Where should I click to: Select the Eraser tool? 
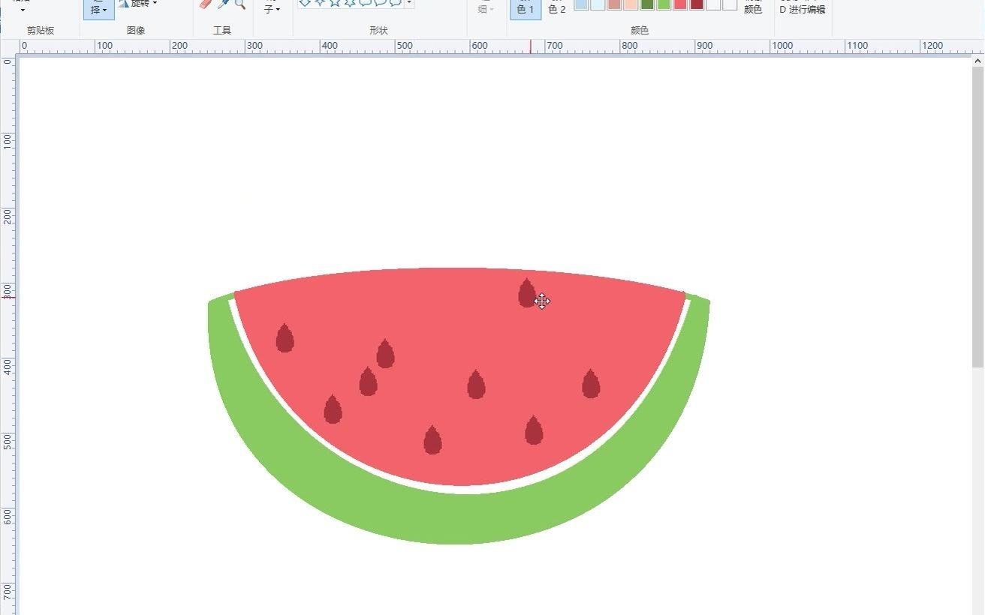(206, 4)
